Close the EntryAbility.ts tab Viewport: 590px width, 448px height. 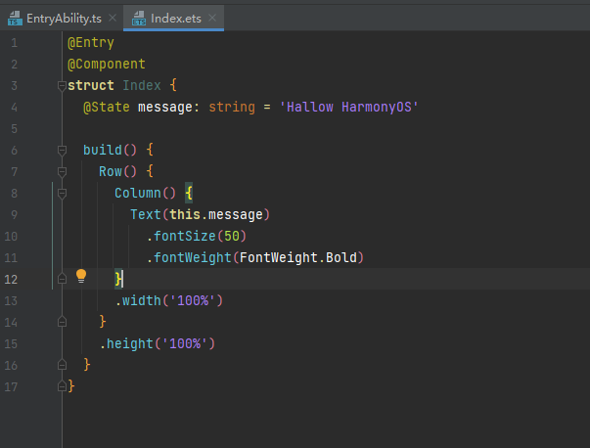[x=113, y=18]
